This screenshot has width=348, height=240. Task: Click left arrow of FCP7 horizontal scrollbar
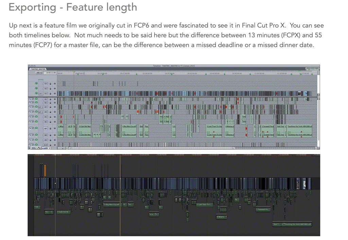[x=67, y=148]
